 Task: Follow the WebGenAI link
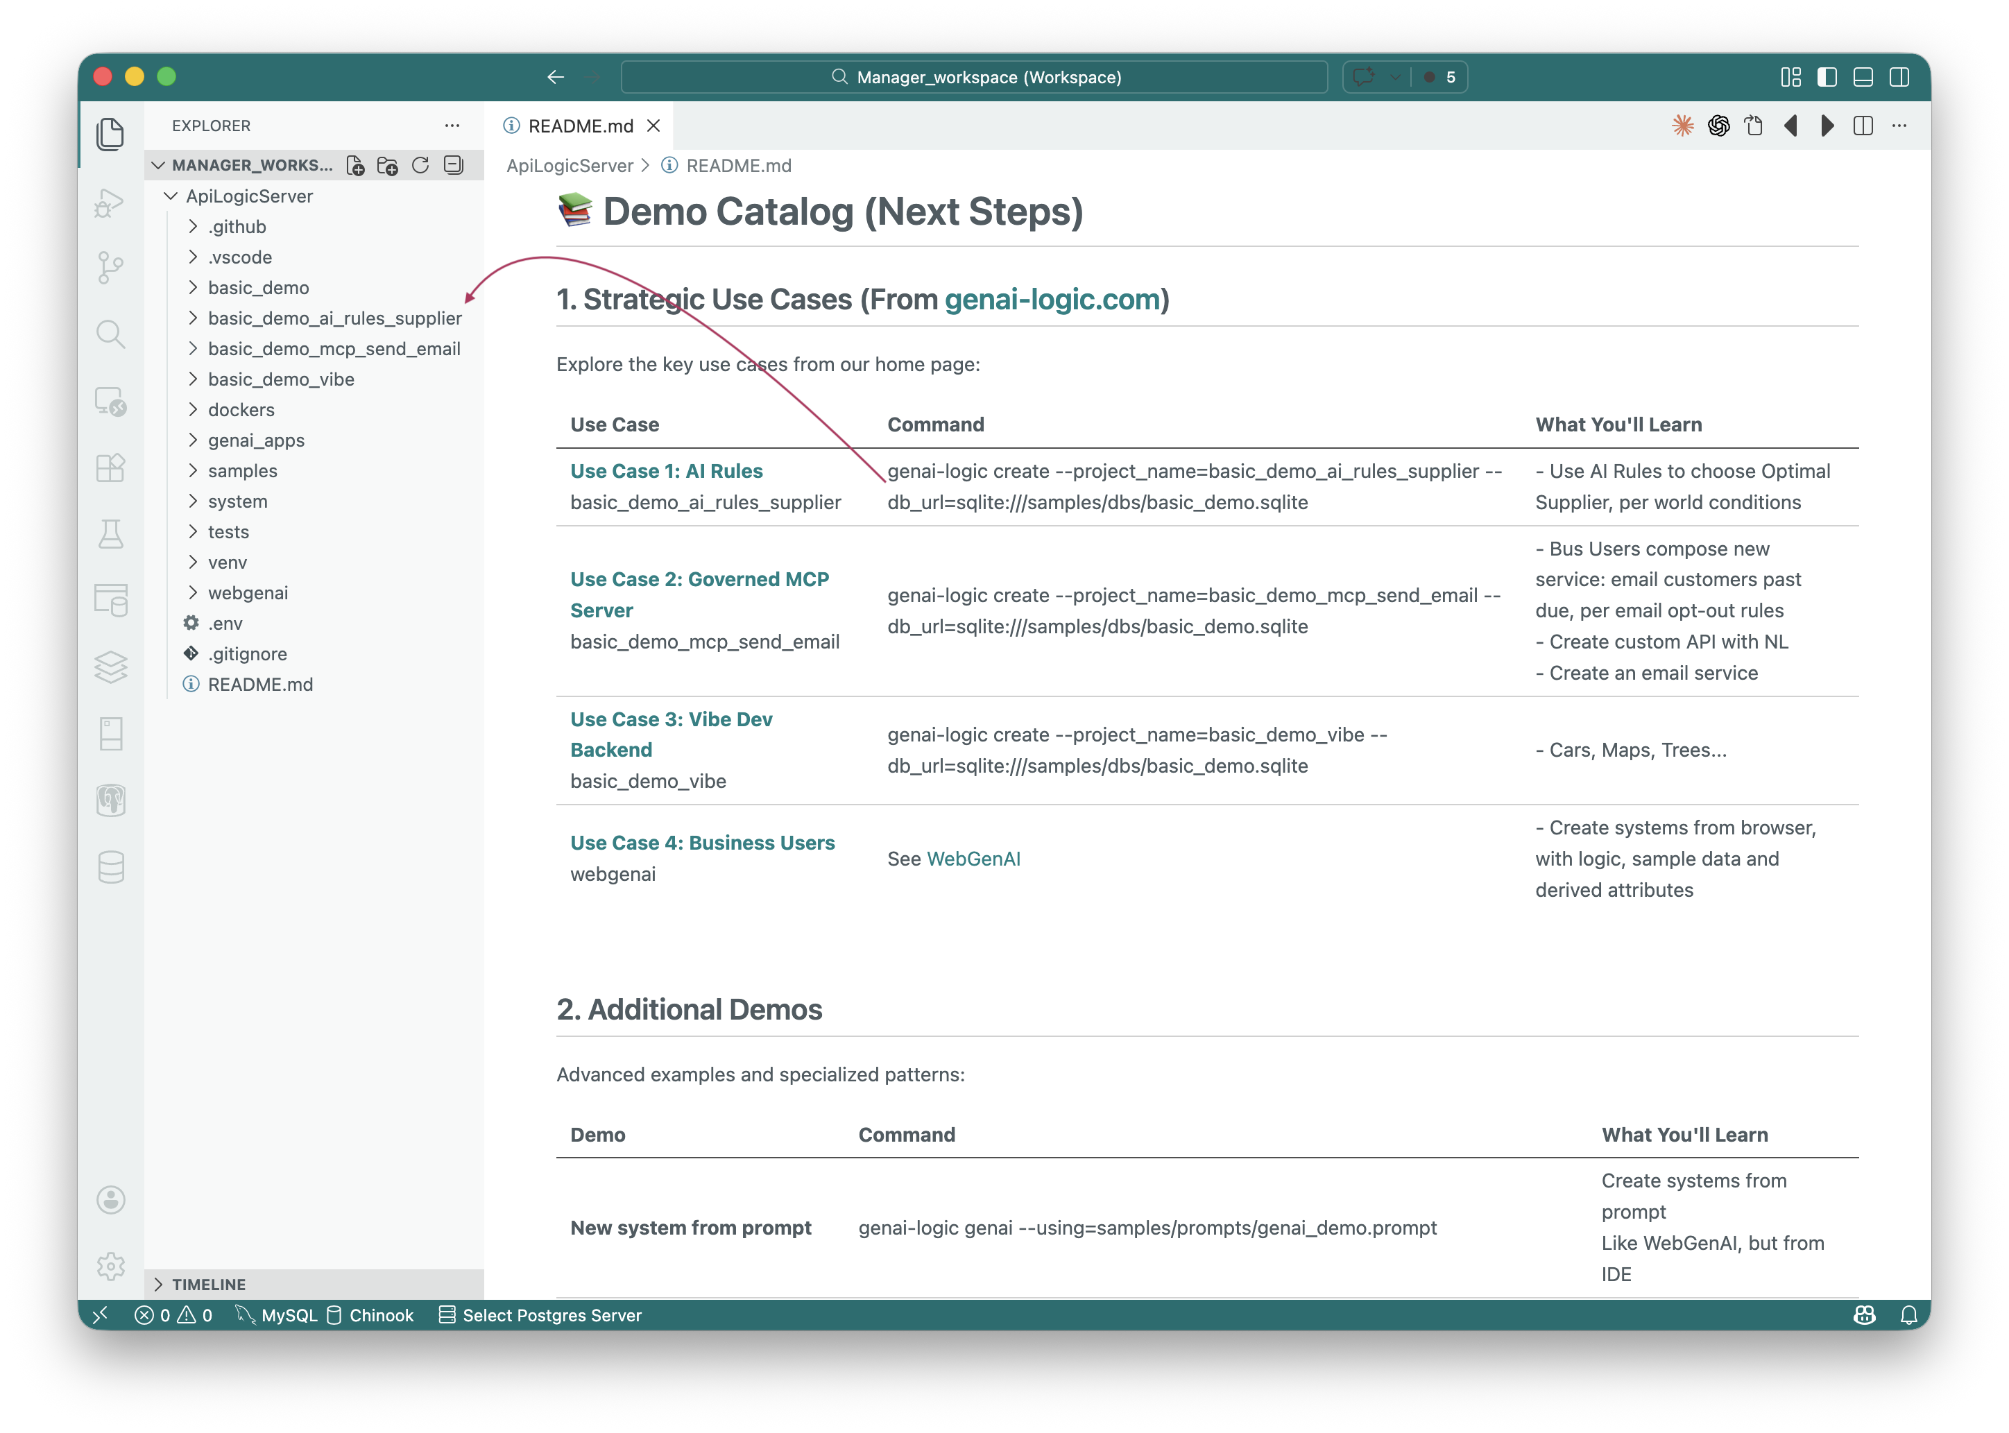[973, 859]
